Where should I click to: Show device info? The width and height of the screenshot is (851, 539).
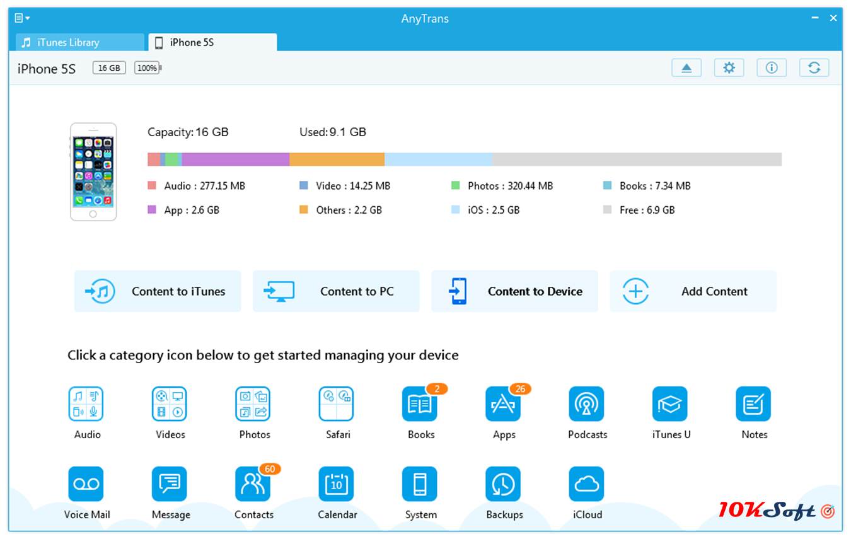pyautogui.click(x=772, y=68)
